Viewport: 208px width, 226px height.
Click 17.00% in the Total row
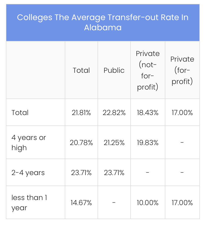[x=182, y=112]
